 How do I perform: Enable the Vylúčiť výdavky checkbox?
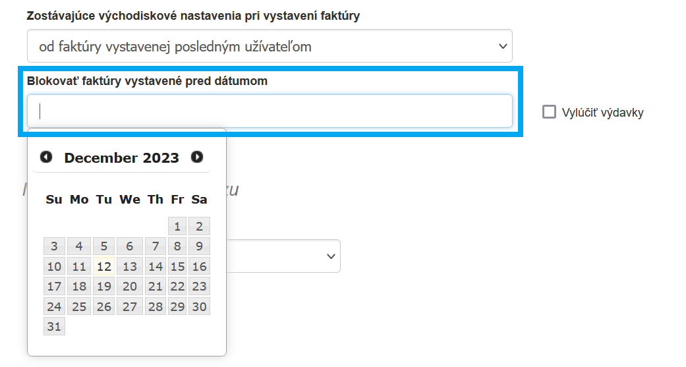(549, 112)
